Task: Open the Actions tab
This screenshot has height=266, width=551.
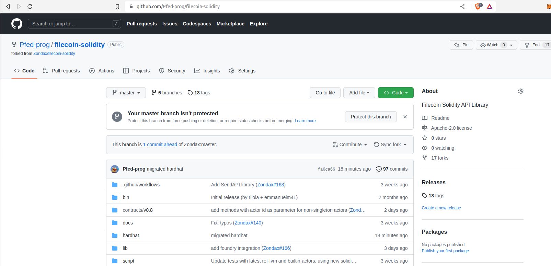Action: [102, 71]
